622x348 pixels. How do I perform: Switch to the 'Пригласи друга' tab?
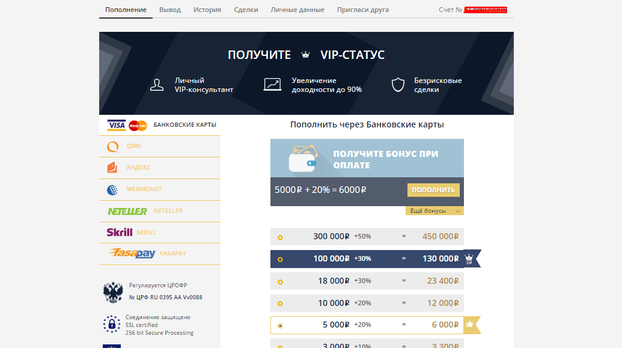coord(363,10)
